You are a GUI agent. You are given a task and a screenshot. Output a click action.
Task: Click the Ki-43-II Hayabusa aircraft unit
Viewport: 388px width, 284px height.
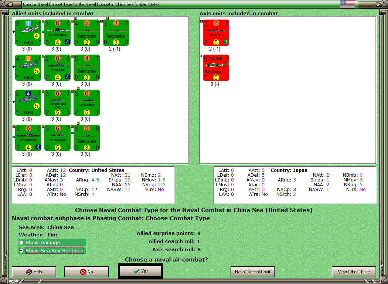[x=216, y=68]
